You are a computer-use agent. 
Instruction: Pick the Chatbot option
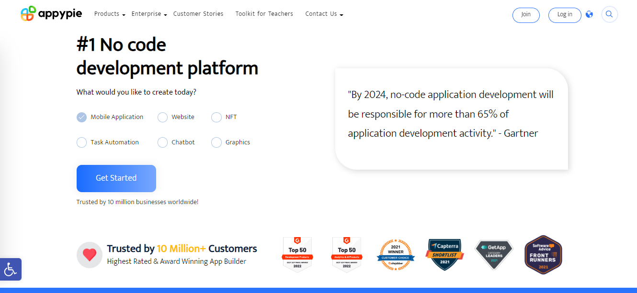pyautogui.click(x=176, y=142)
